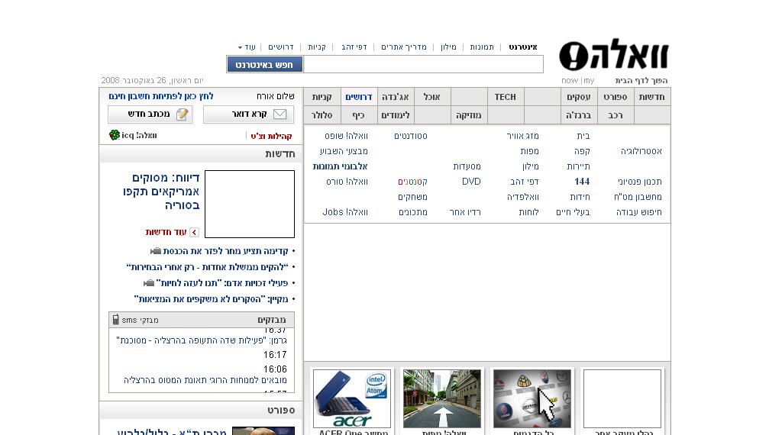Click the mobile phone icon for מבזקי sms
Viewport: 769px width, 435px height.
[x=116, y=320]
